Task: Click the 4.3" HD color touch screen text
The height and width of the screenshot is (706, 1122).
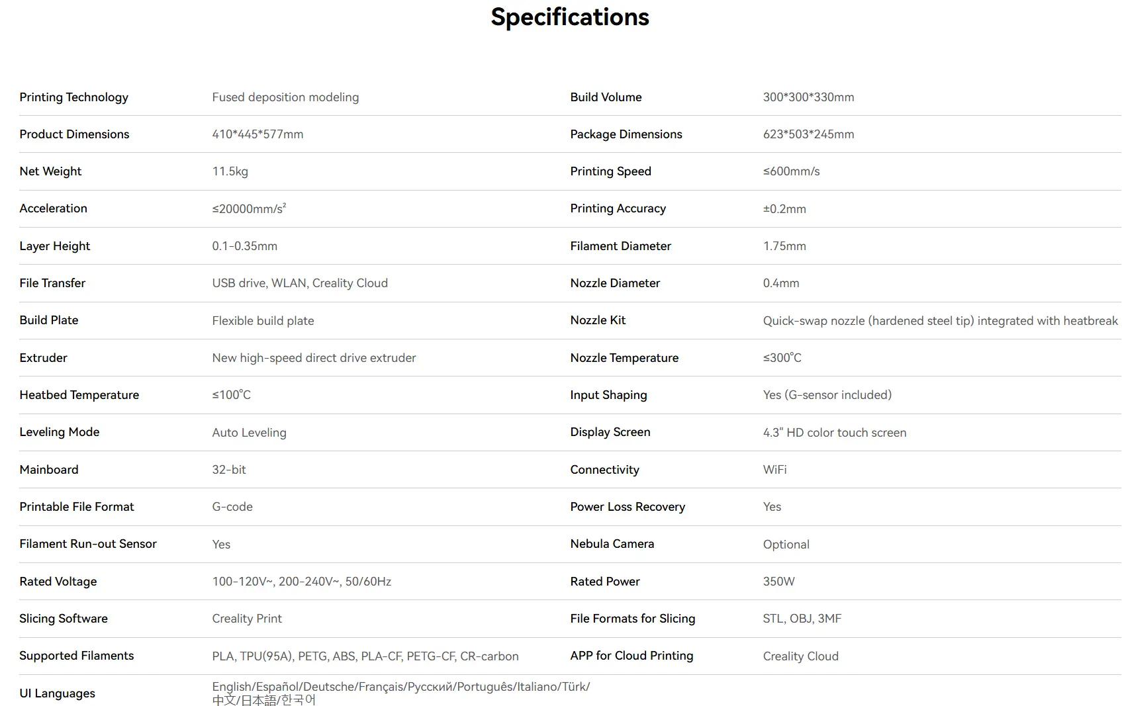Action: click(x=834, y=432)
